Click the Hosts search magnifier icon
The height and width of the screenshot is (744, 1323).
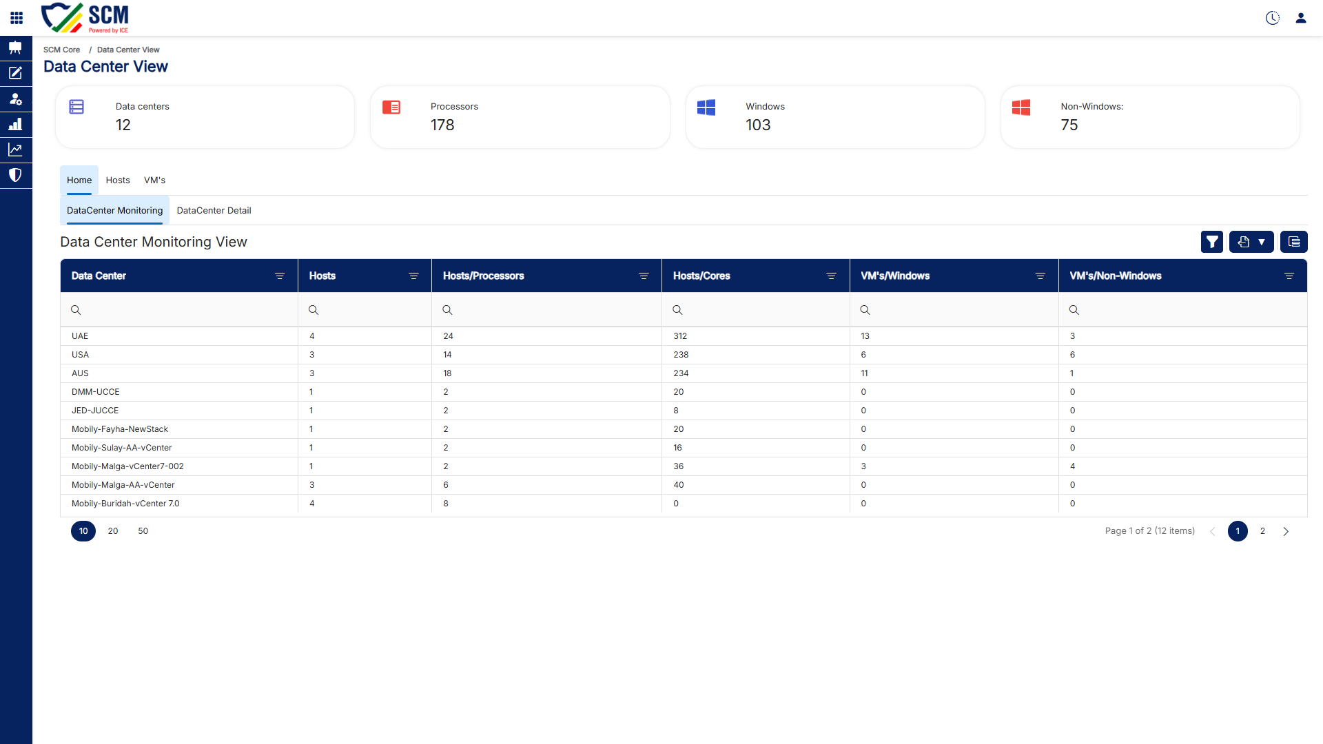click(x=314, y=310)
